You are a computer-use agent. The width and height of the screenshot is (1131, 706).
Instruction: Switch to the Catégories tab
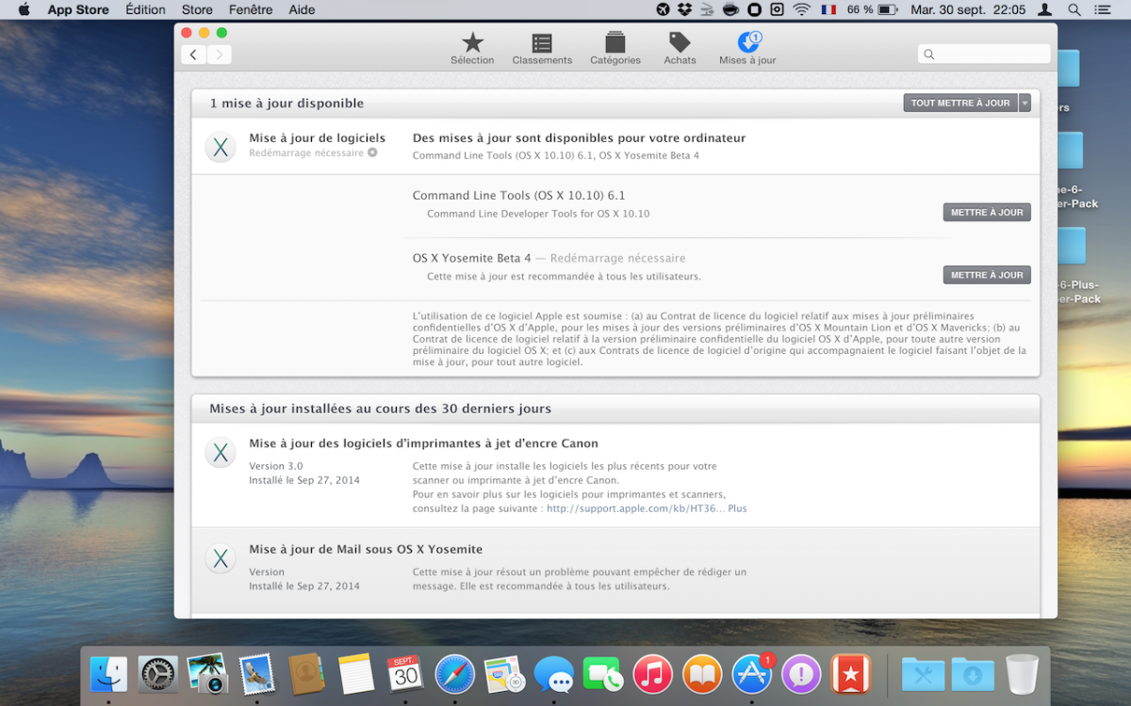point(615,49)
